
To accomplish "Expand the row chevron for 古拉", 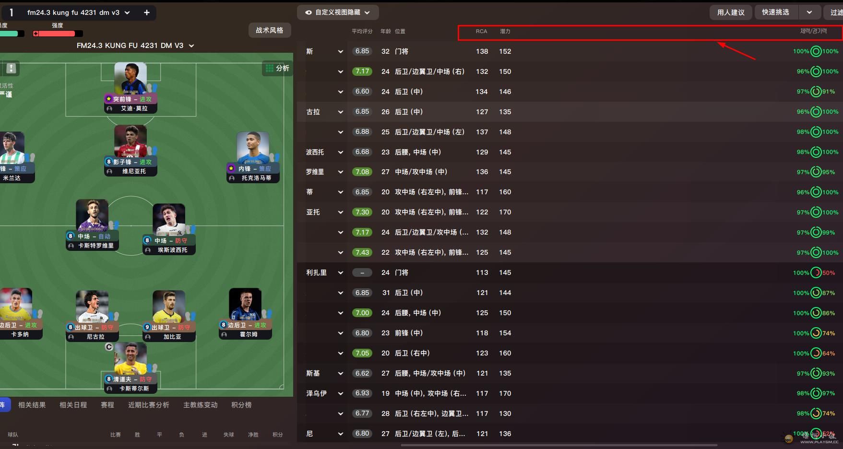I will 341,112.
